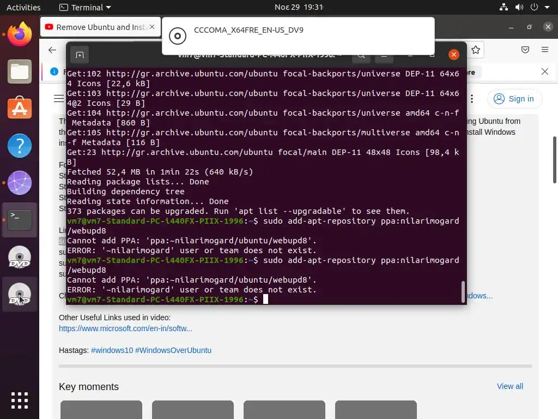This screenshot has height=419, width=558.
Task: Expand the system menu arrow
Action: point(547,7)
